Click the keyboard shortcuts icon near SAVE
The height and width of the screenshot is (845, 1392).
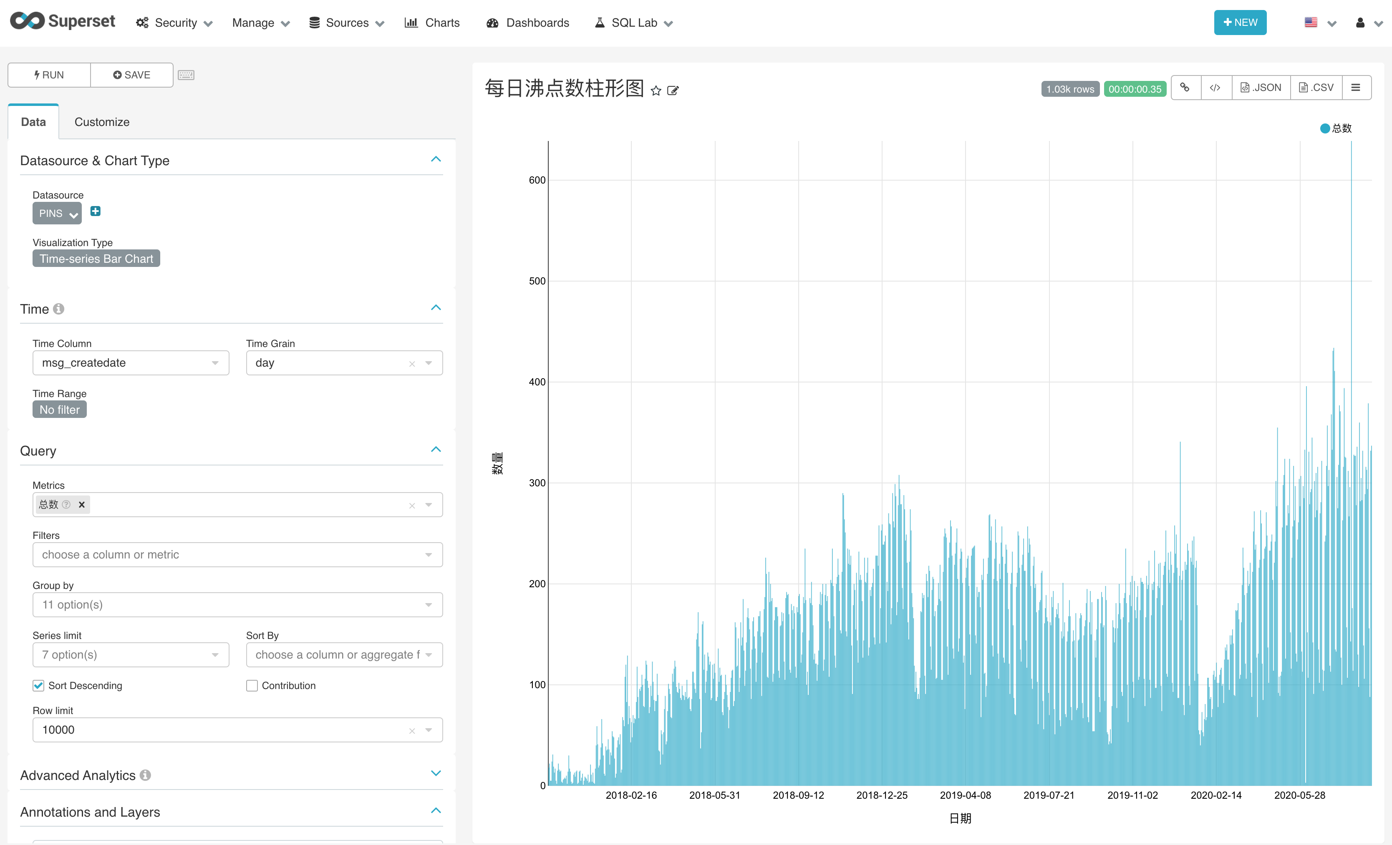(x=186, y=75)
